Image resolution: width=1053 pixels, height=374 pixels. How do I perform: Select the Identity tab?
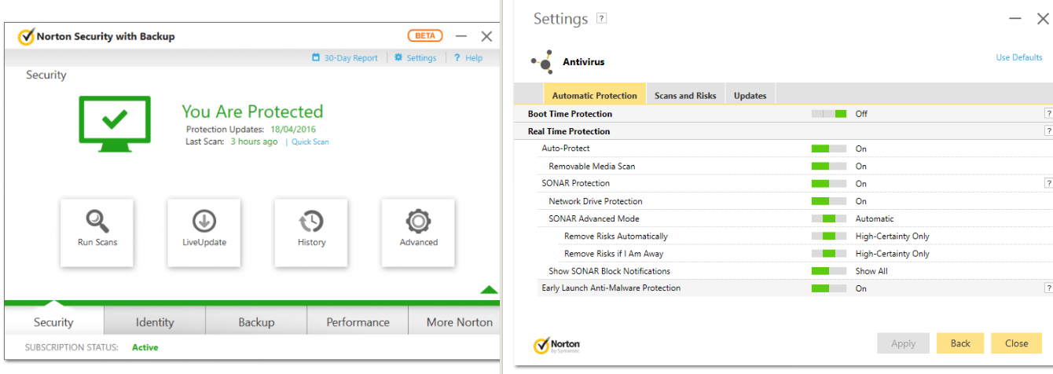tap(155, 321)
